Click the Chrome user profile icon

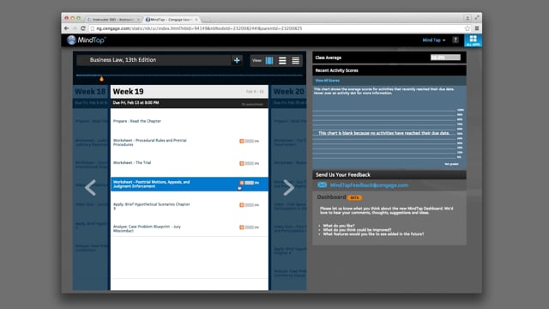[468, 18]
